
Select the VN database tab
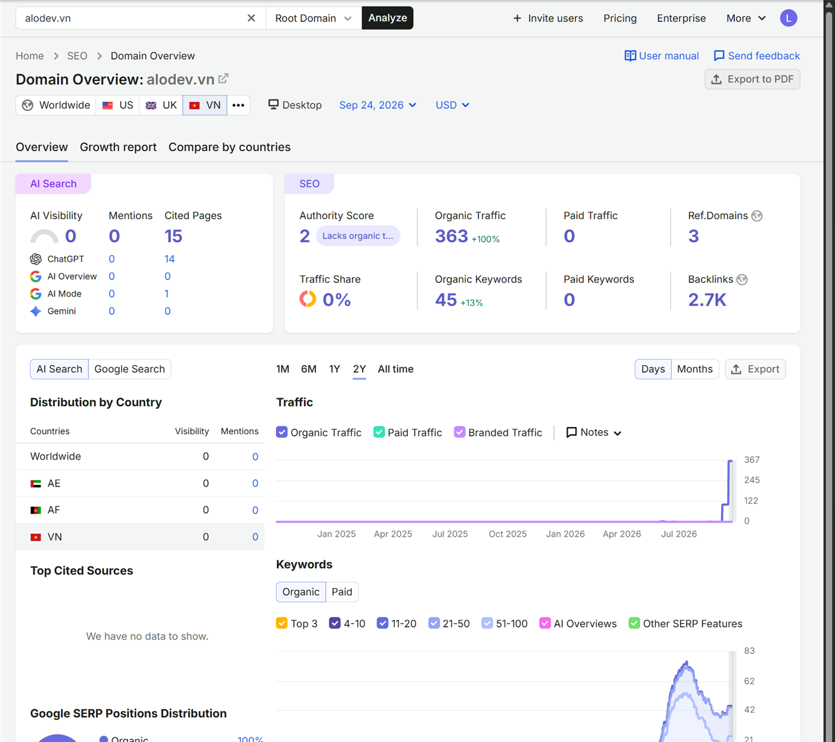coord(205,105)
